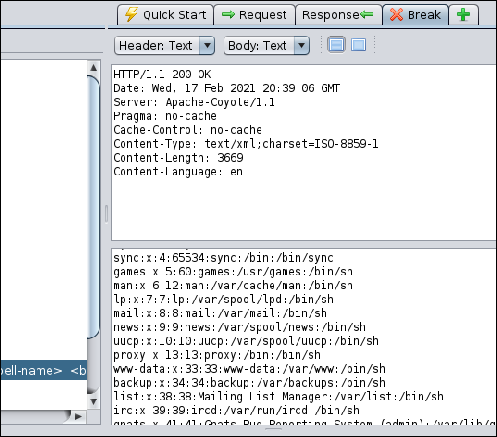Screen dimensions: 497x437
Task: Click the green plus add-tab icon
Action: [x=463, y=15]
